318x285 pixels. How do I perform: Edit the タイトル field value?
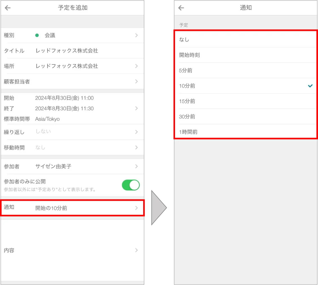67,51
